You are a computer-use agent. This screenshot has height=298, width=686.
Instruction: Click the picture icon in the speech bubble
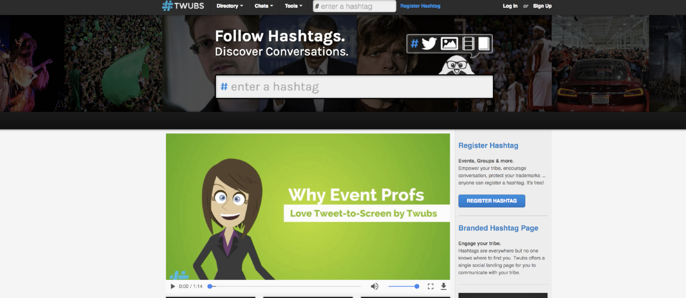click(x=449, y=44)
